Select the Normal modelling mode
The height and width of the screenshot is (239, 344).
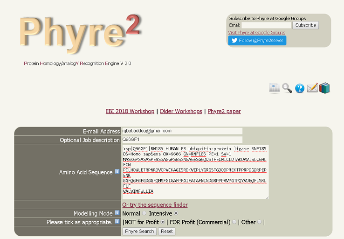point(144,213)
